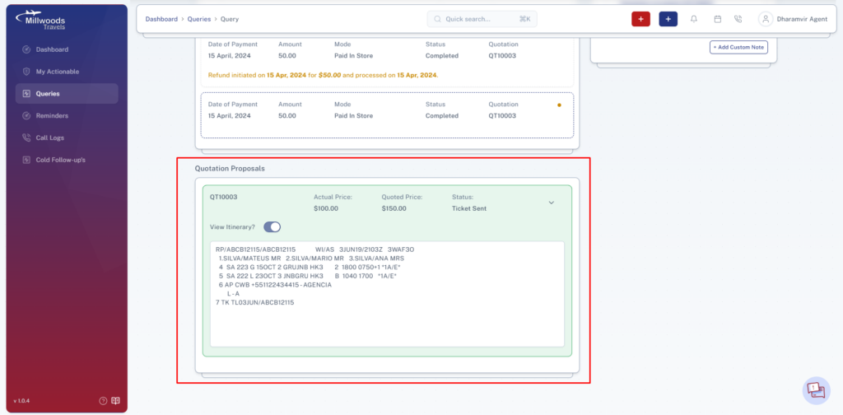Screen dimensions: 843x415
Task: Click the orange dot on payment card
Action: pos(559,105)
